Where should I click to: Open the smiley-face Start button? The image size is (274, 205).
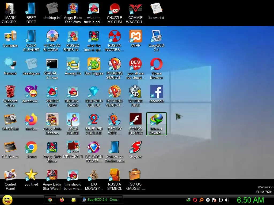click(7, 200)
